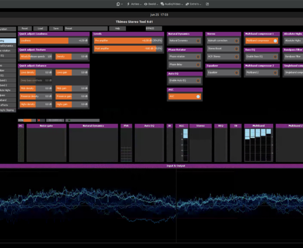Open the Beeld menu
303x248 pixels.
point(151,4)
